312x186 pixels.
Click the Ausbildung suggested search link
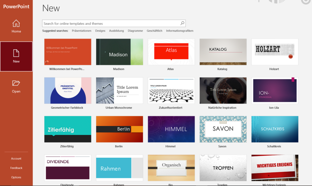click(116, 31)
